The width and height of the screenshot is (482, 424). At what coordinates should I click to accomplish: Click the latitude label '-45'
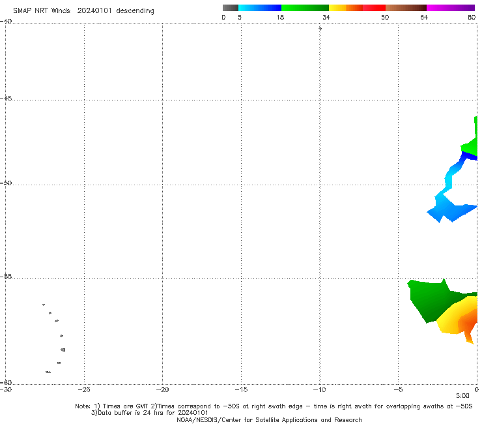coord(6,98)
